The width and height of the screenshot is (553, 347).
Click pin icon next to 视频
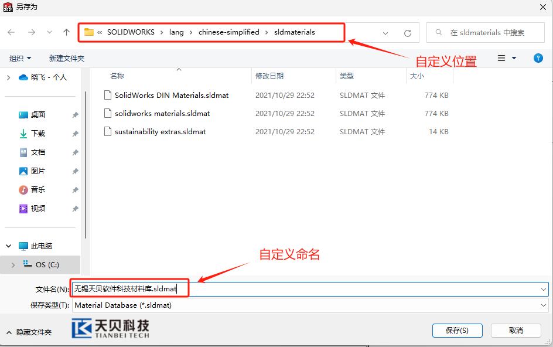pyautogui.click(x=75, y=209)
